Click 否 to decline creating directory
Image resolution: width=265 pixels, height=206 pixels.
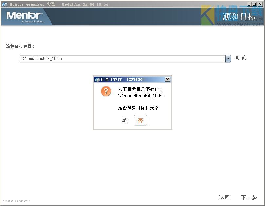pos(140,120)
